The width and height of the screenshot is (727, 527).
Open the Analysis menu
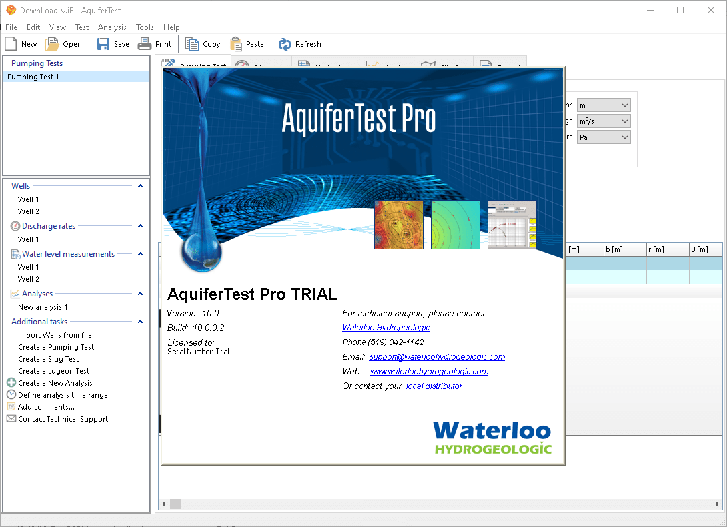click(111, 27)
